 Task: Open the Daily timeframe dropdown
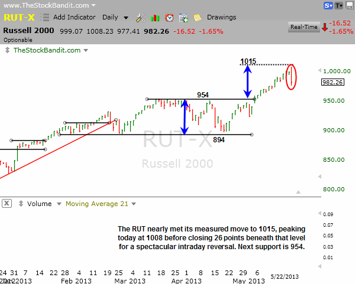[x=114, y=18]
